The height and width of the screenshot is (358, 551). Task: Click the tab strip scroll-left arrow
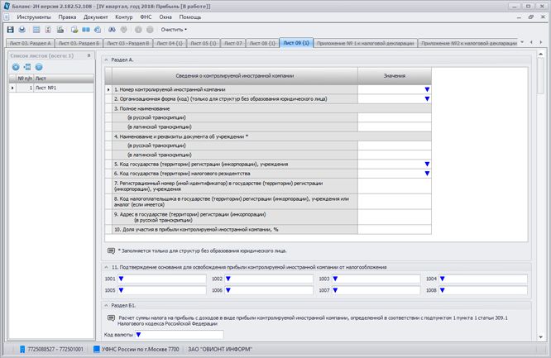(531, 42)
